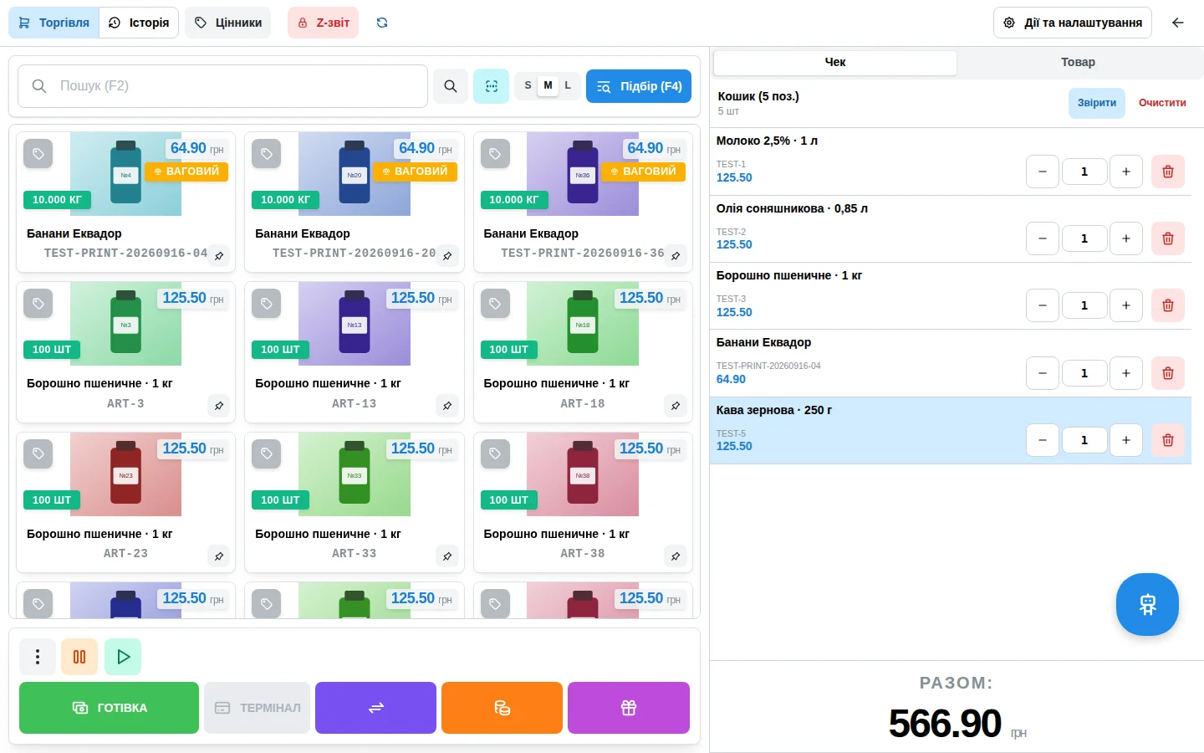Screen dimensions: 1204x753
Task: Click the resume play icon
Action: point(123,657)
